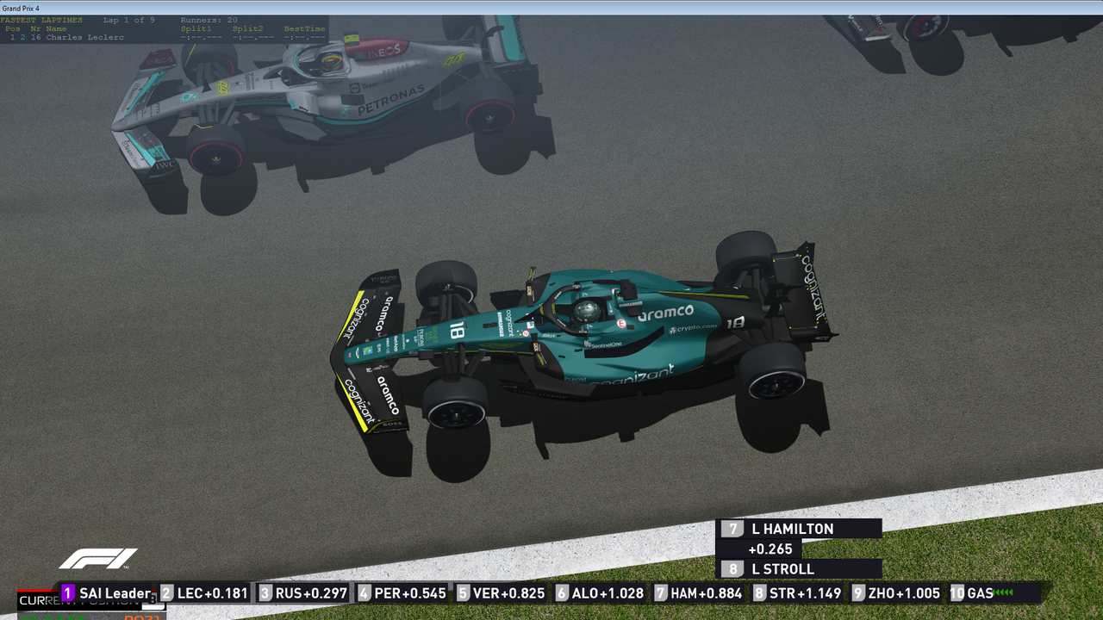Click the Split2 column header

[x=247, y=28]
